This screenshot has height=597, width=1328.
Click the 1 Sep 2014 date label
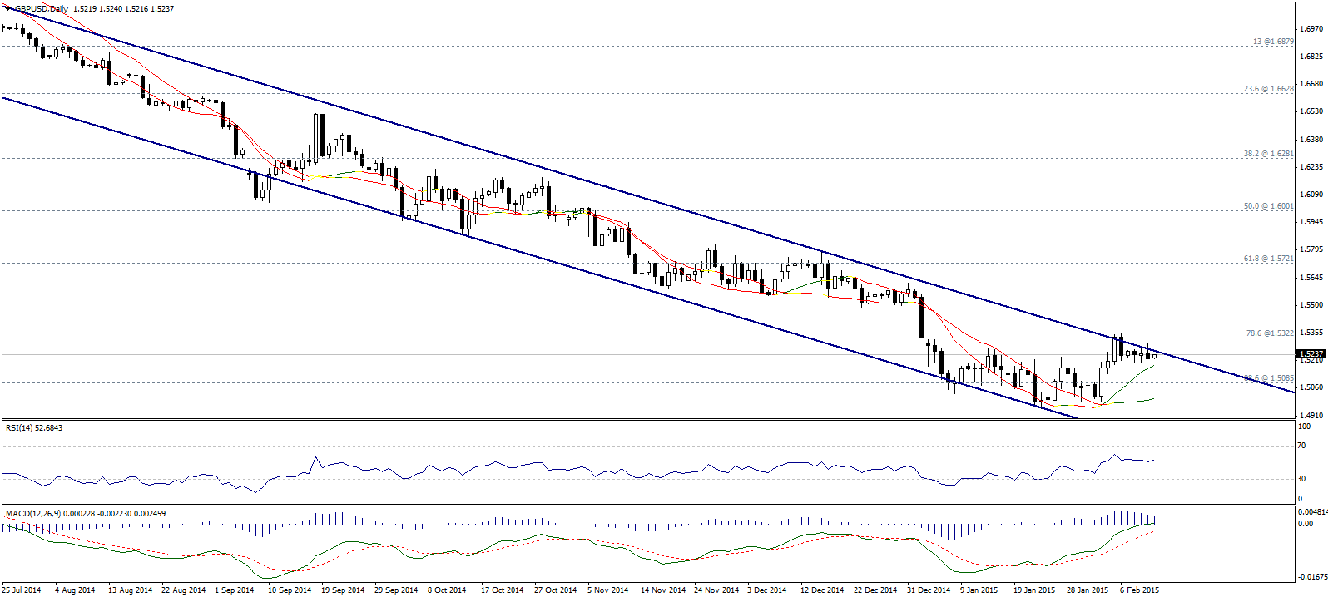click(235, 590)
